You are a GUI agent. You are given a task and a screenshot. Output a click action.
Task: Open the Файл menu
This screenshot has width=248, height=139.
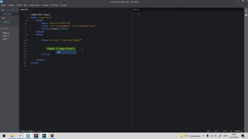3,5
